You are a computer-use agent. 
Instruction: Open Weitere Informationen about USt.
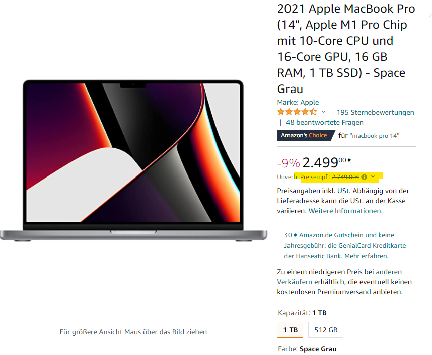[345, 211]
